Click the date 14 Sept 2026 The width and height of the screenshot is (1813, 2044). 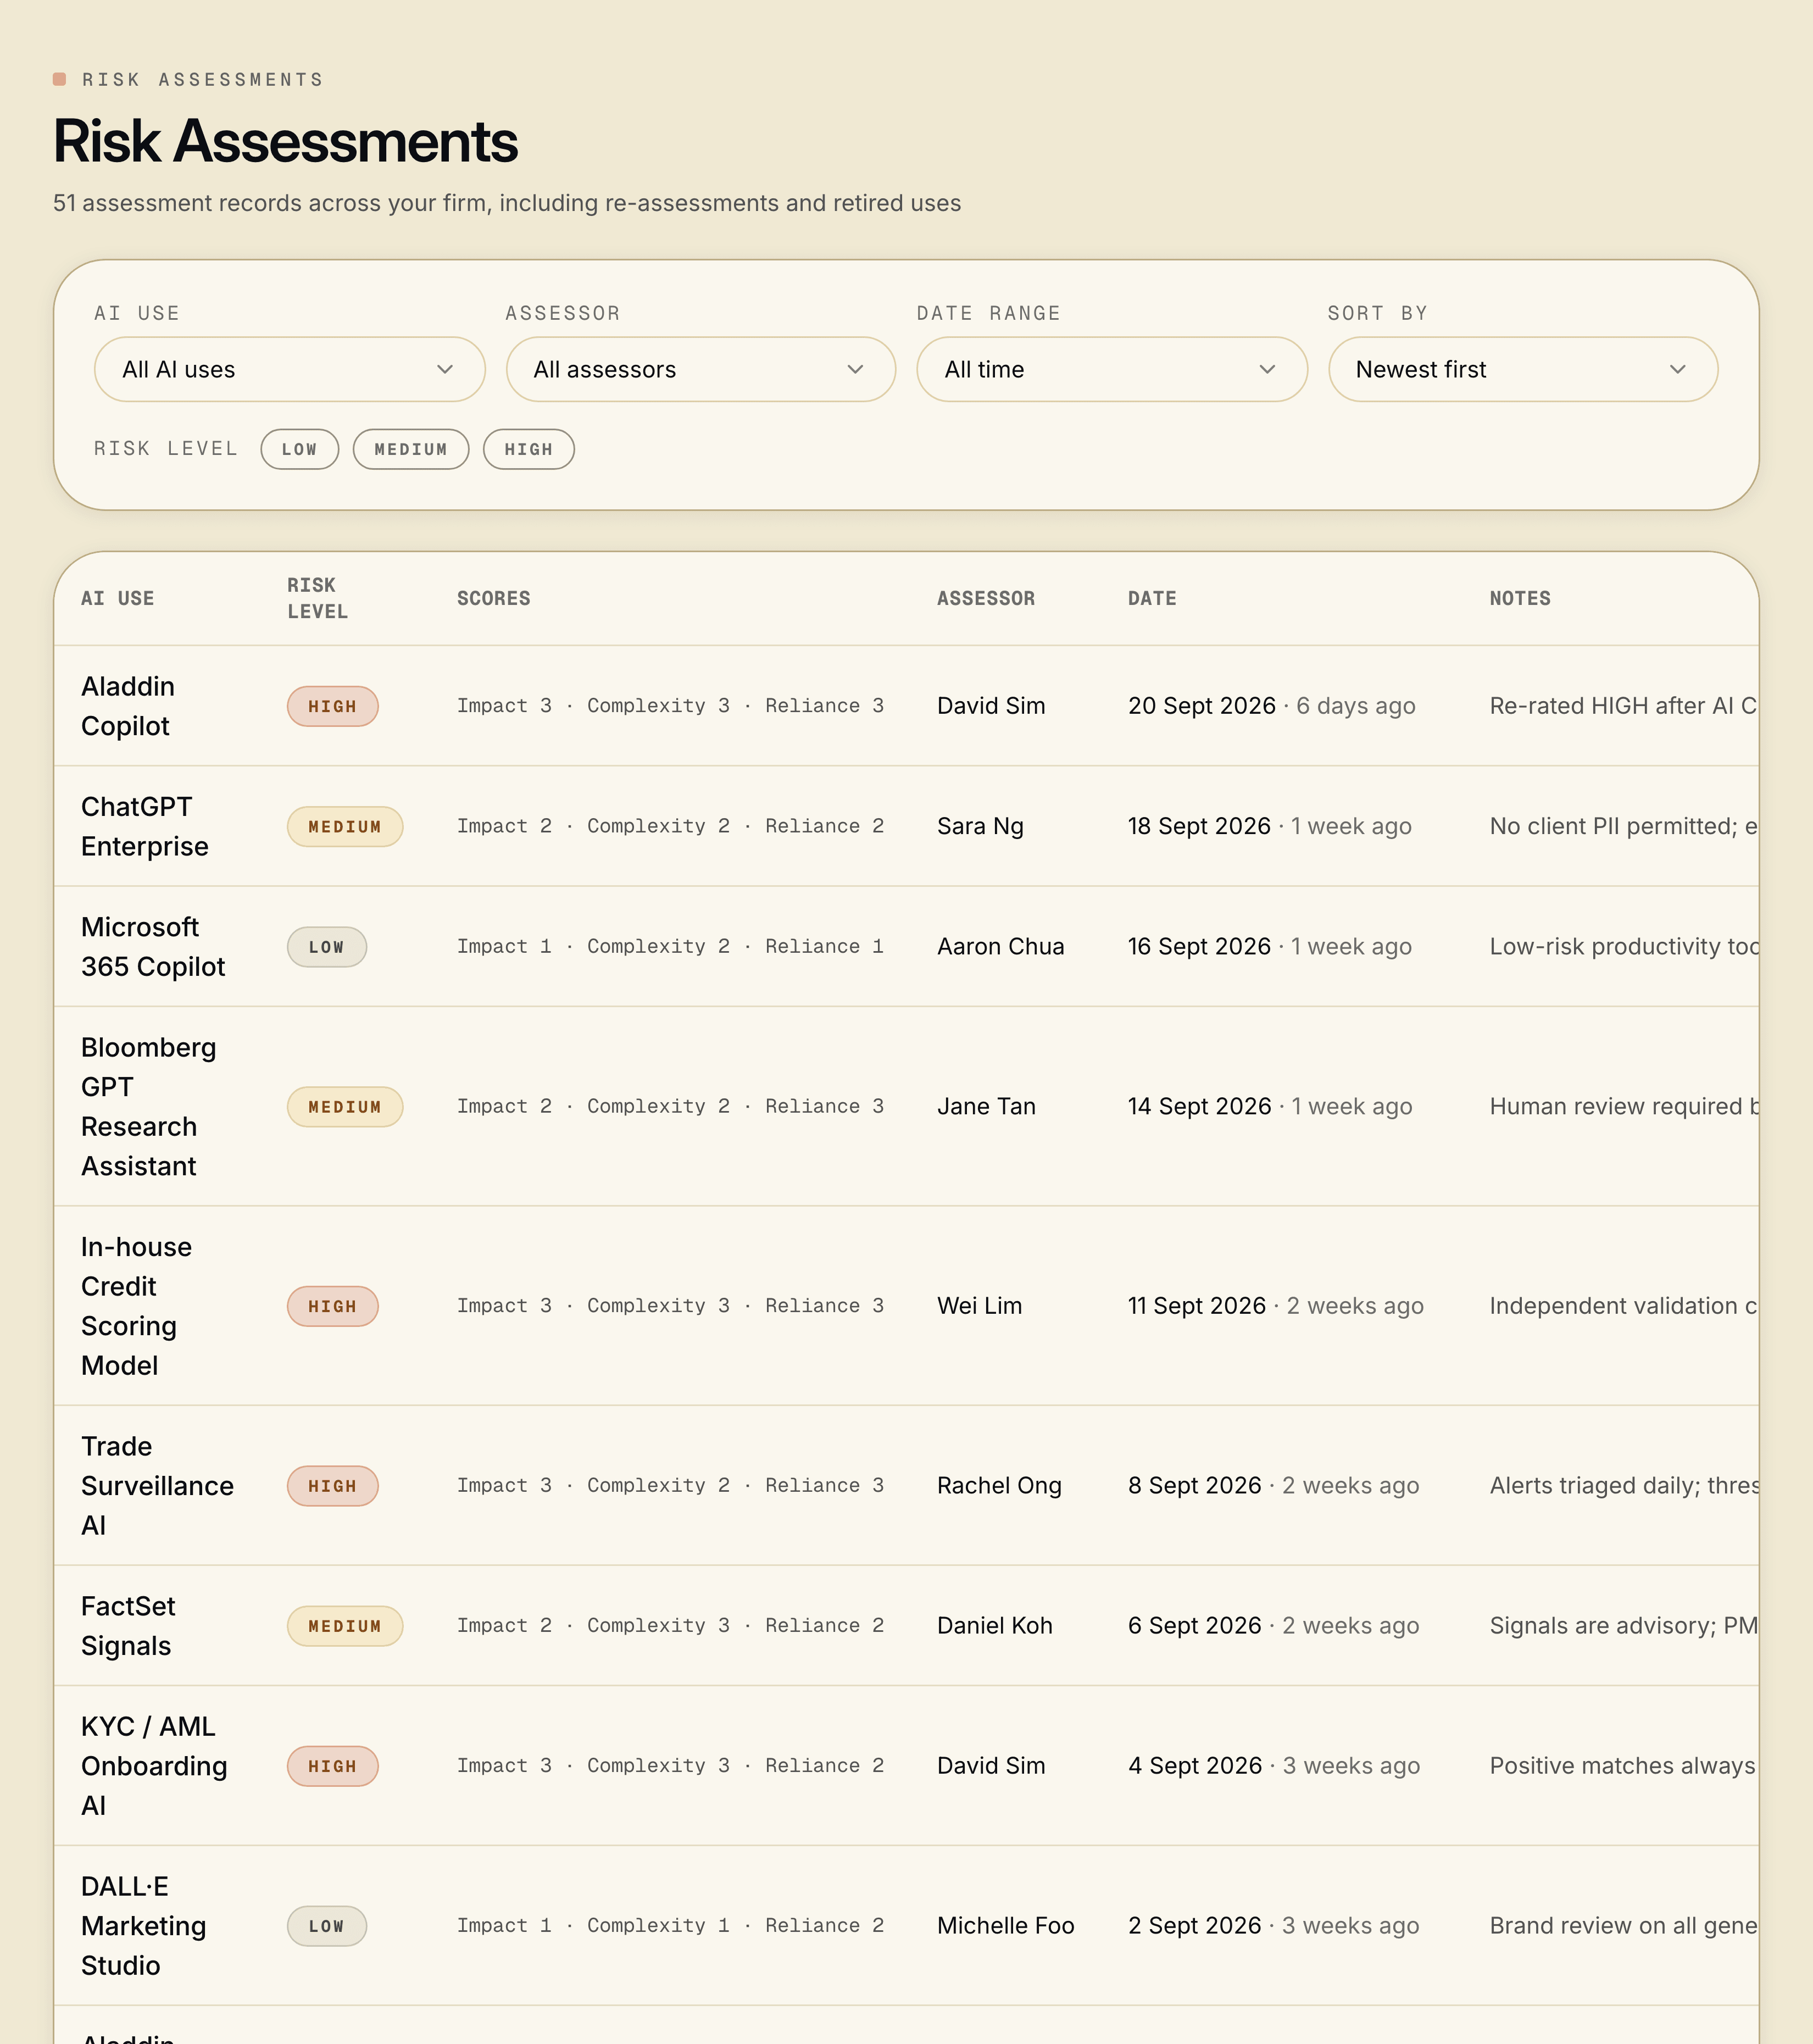coord(1200,1106)
